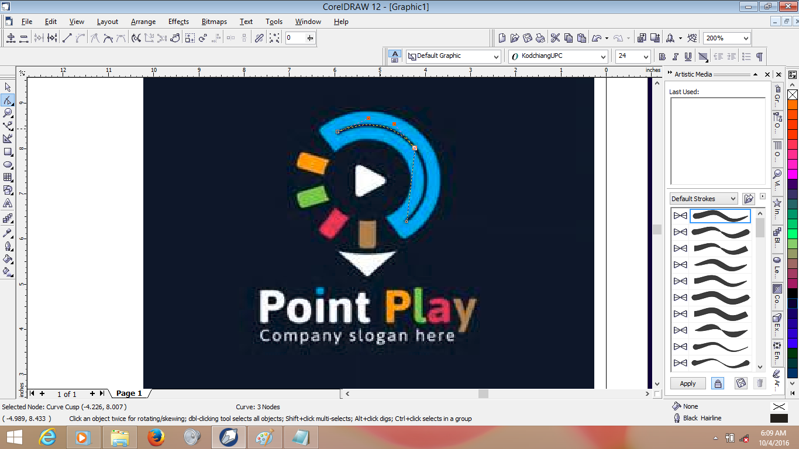799x449 pixels.
Task: Click the save stroke button beside the lock
Action: 741,383
